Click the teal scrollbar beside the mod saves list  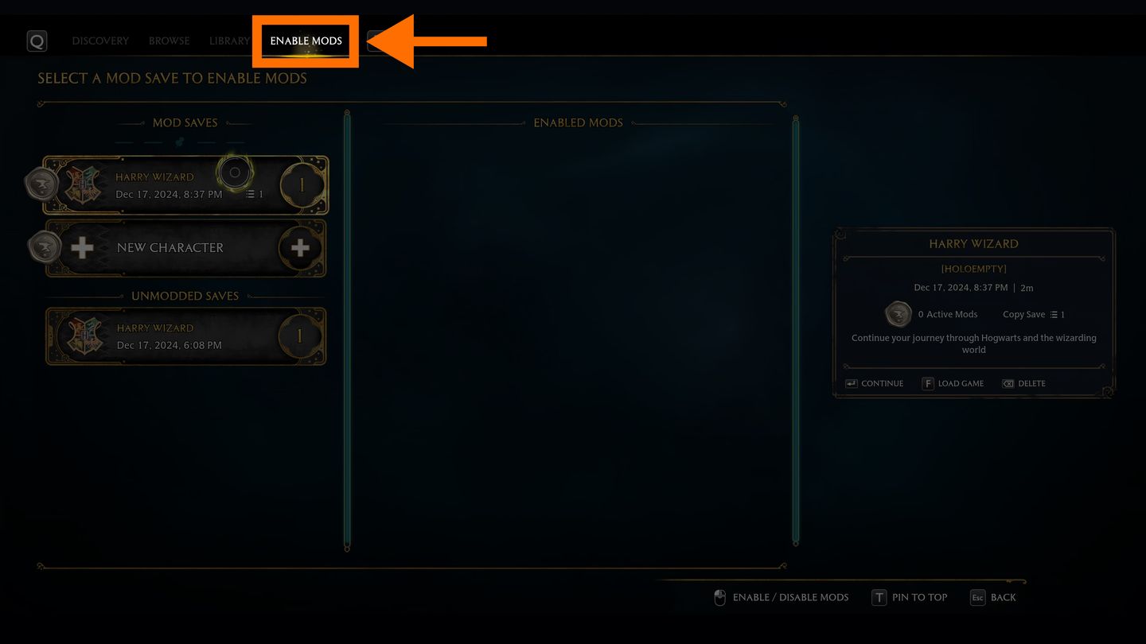347,330
